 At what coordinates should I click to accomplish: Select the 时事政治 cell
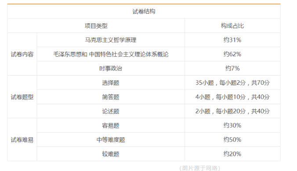click(x=111, y=69)
